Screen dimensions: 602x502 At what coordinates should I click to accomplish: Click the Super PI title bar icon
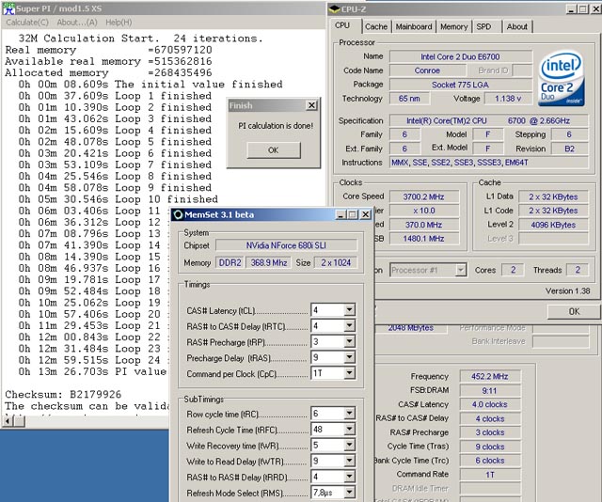click(8, 8)
